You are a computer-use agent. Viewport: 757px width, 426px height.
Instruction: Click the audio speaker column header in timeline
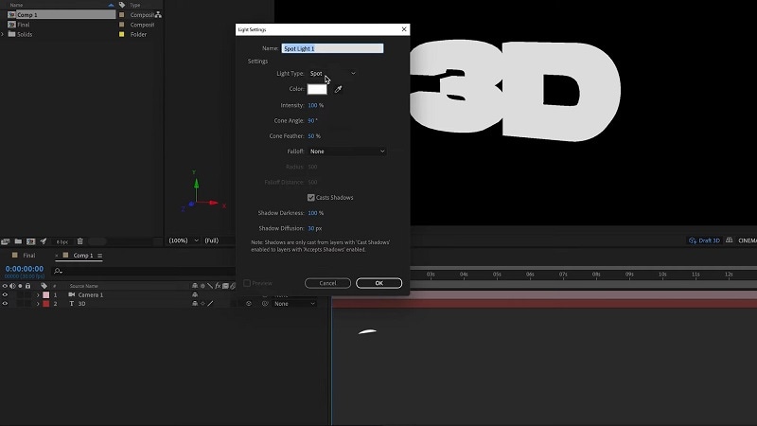pos(12,286)
